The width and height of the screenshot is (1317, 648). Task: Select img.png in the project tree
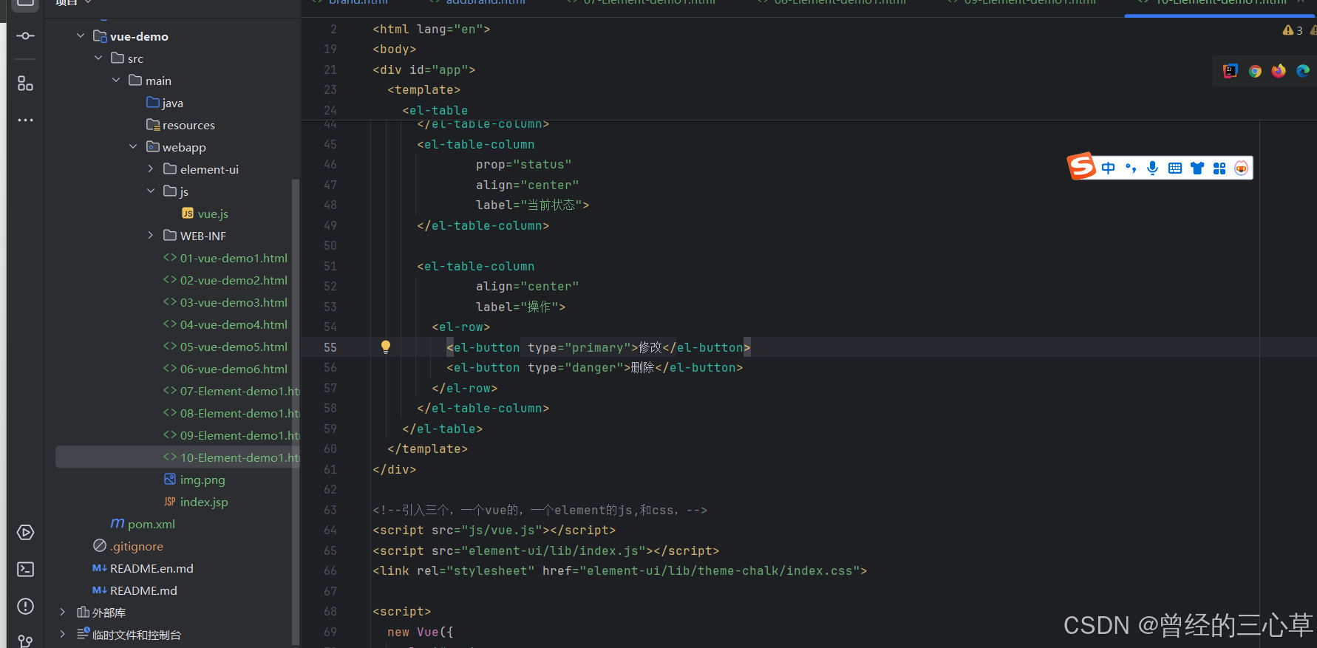pyautogui.click(x=194, y=480)
